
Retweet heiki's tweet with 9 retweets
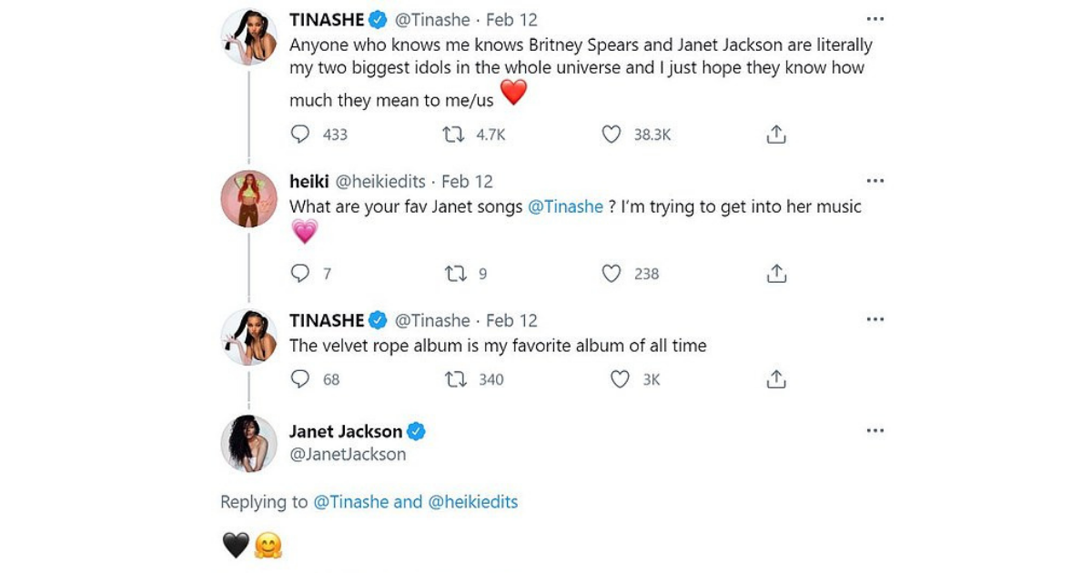(x=453, y=274)
